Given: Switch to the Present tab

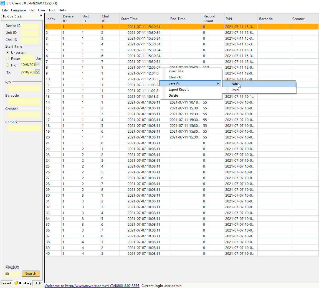Looking at the screenshot, I should [6, 283].
